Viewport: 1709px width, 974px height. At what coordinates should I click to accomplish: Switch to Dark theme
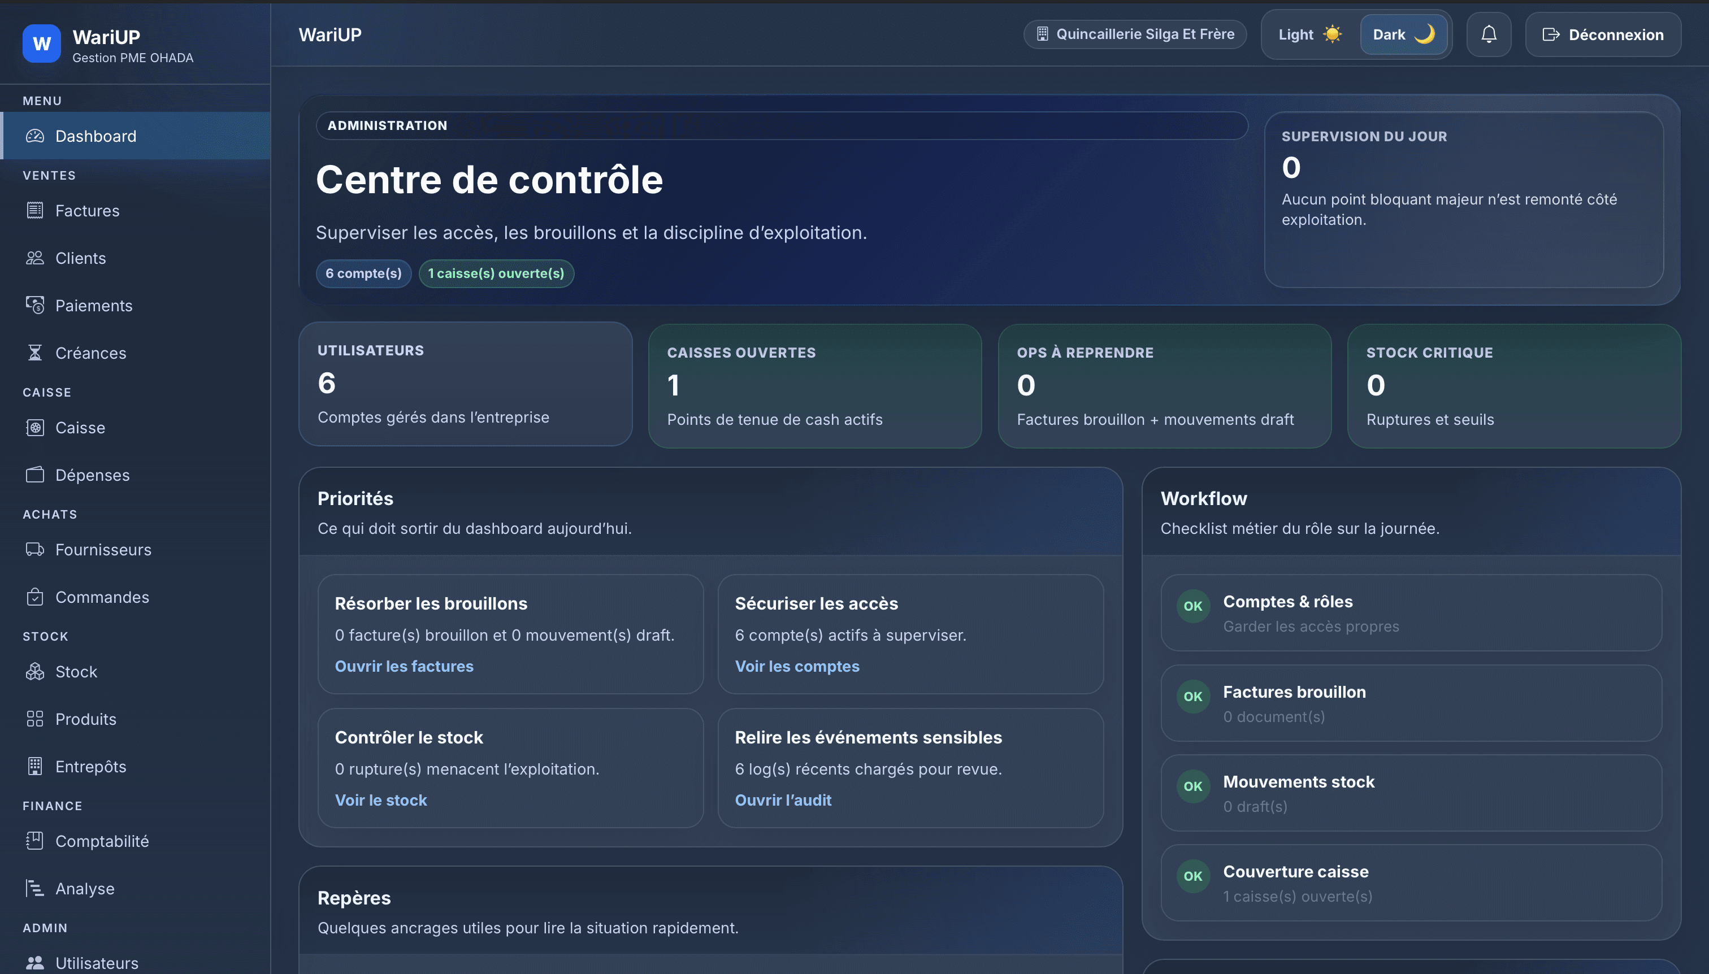1404,35
